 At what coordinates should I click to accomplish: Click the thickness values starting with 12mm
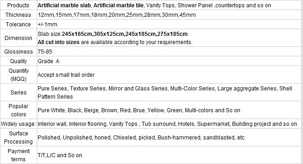click(x=117, y=15)
